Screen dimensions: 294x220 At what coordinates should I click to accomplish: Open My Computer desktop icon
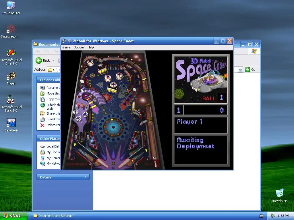[11, 8]
